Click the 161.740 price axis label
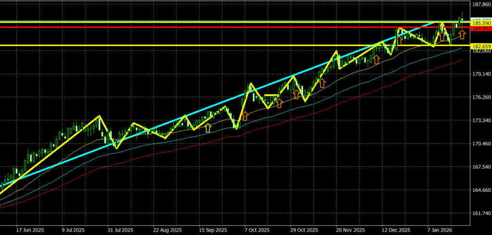The width and height of the screenshot is (492, 235). coord(481,213)
